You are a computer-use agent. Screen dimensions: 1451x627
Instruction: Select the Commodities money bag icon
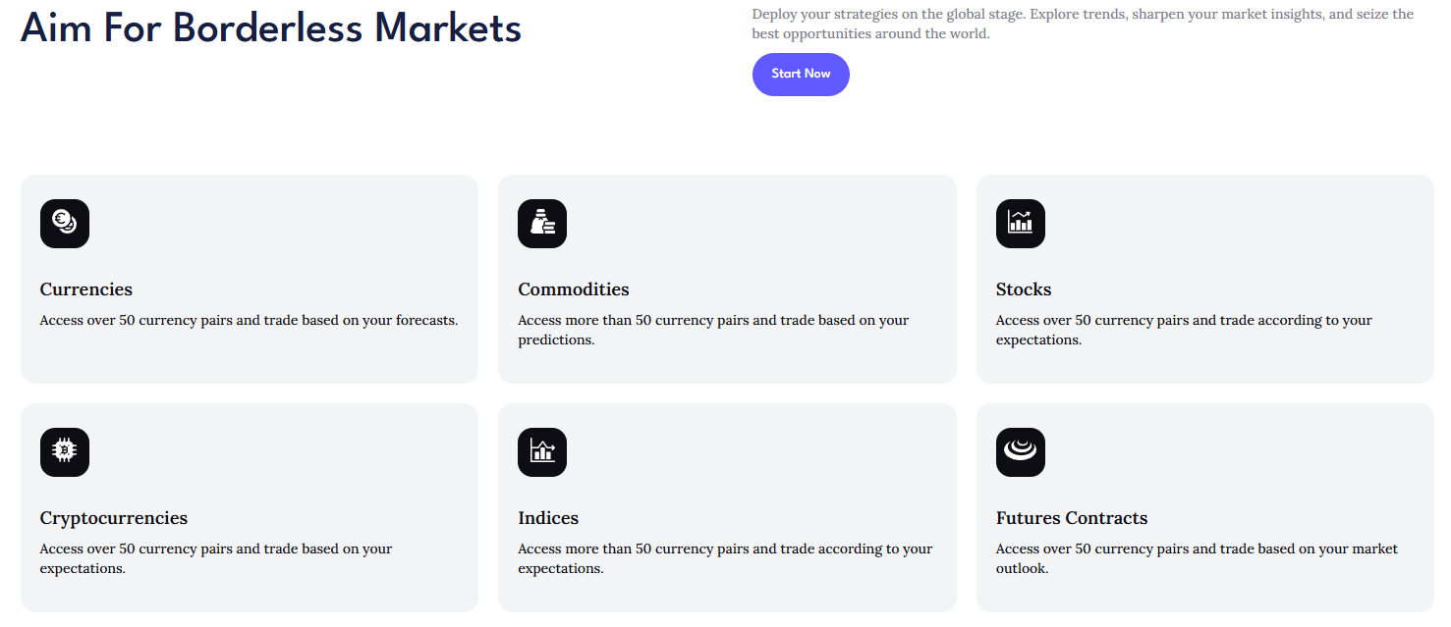(541, 224)
